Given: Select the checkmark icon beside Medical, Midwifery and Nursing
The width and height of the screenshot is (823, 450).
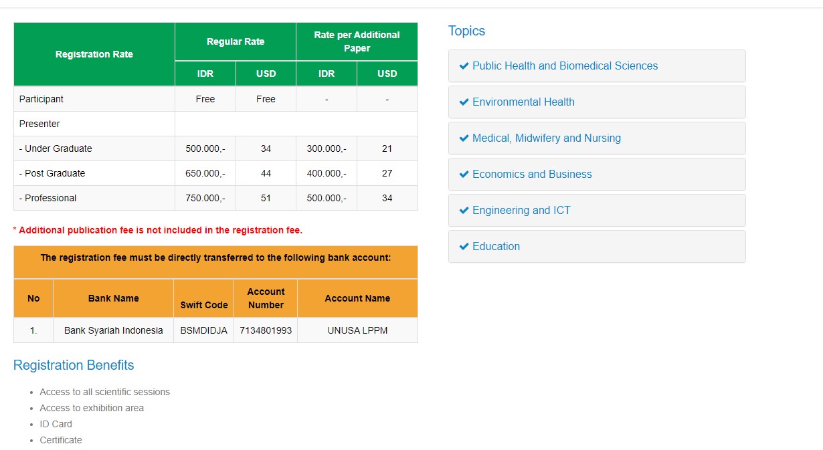Looking at the screenshot, I should tap(464, 138).
